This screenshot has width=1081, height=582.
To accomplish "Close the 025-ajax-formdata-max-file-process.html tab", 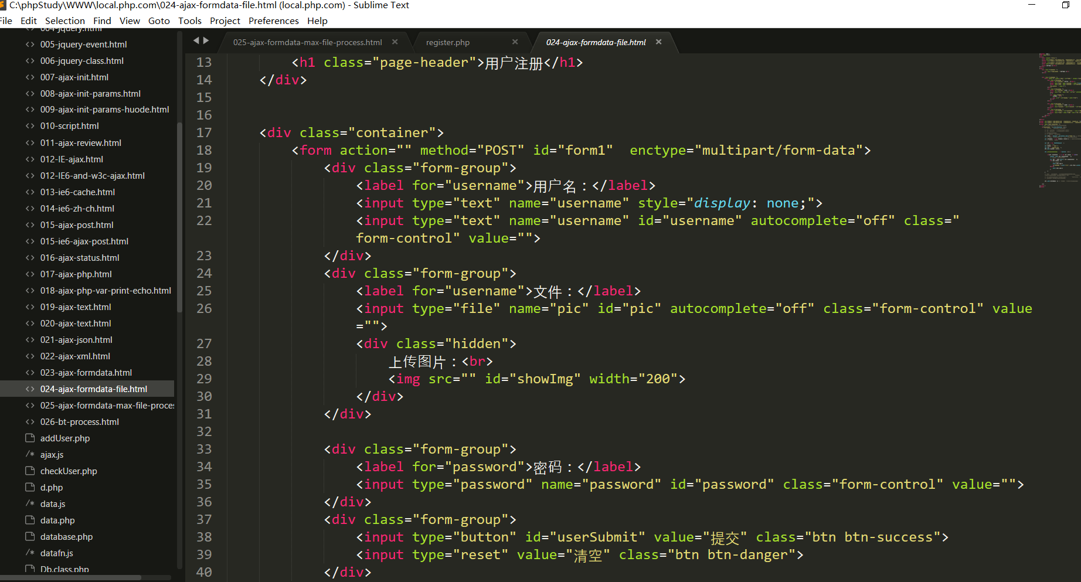I will 395,42.
